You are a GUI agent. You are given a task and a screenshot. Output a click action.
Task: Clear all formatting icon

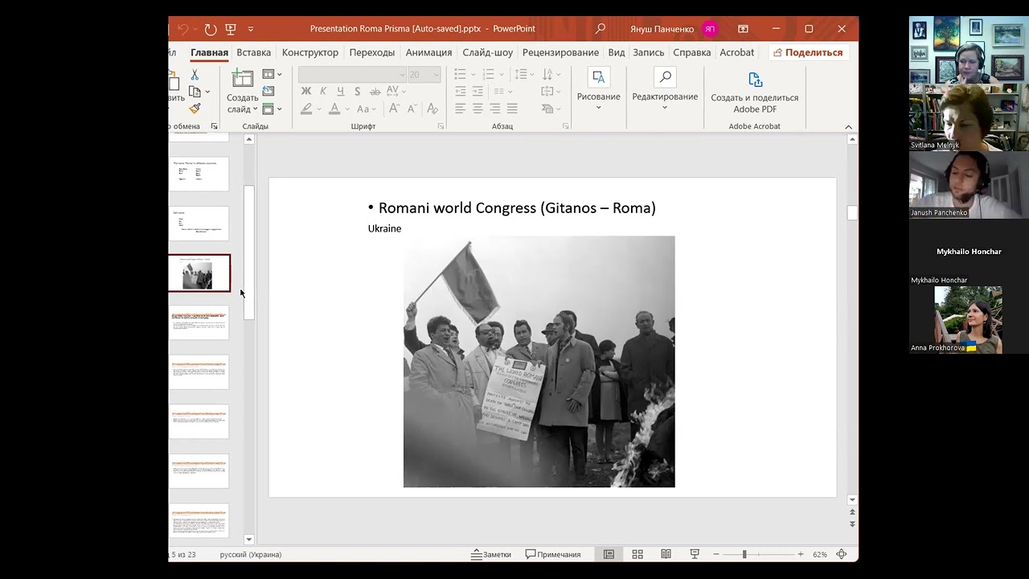point(432,109)
